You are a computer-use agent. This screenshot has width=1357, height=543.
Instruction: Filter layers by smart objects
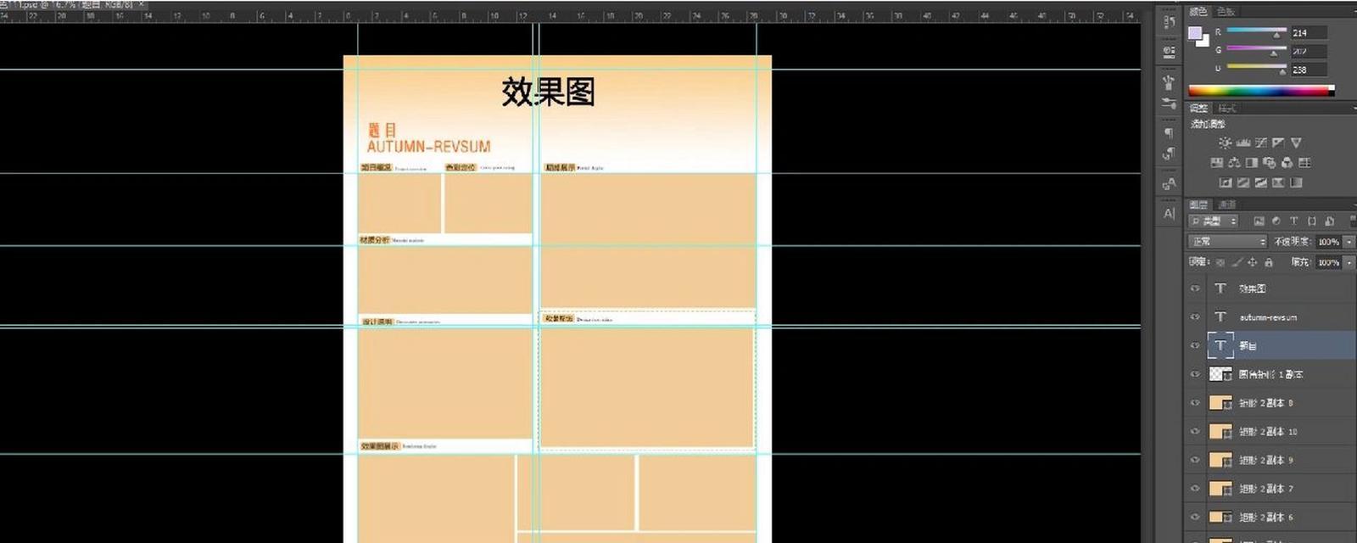(x=1329, y=221)
